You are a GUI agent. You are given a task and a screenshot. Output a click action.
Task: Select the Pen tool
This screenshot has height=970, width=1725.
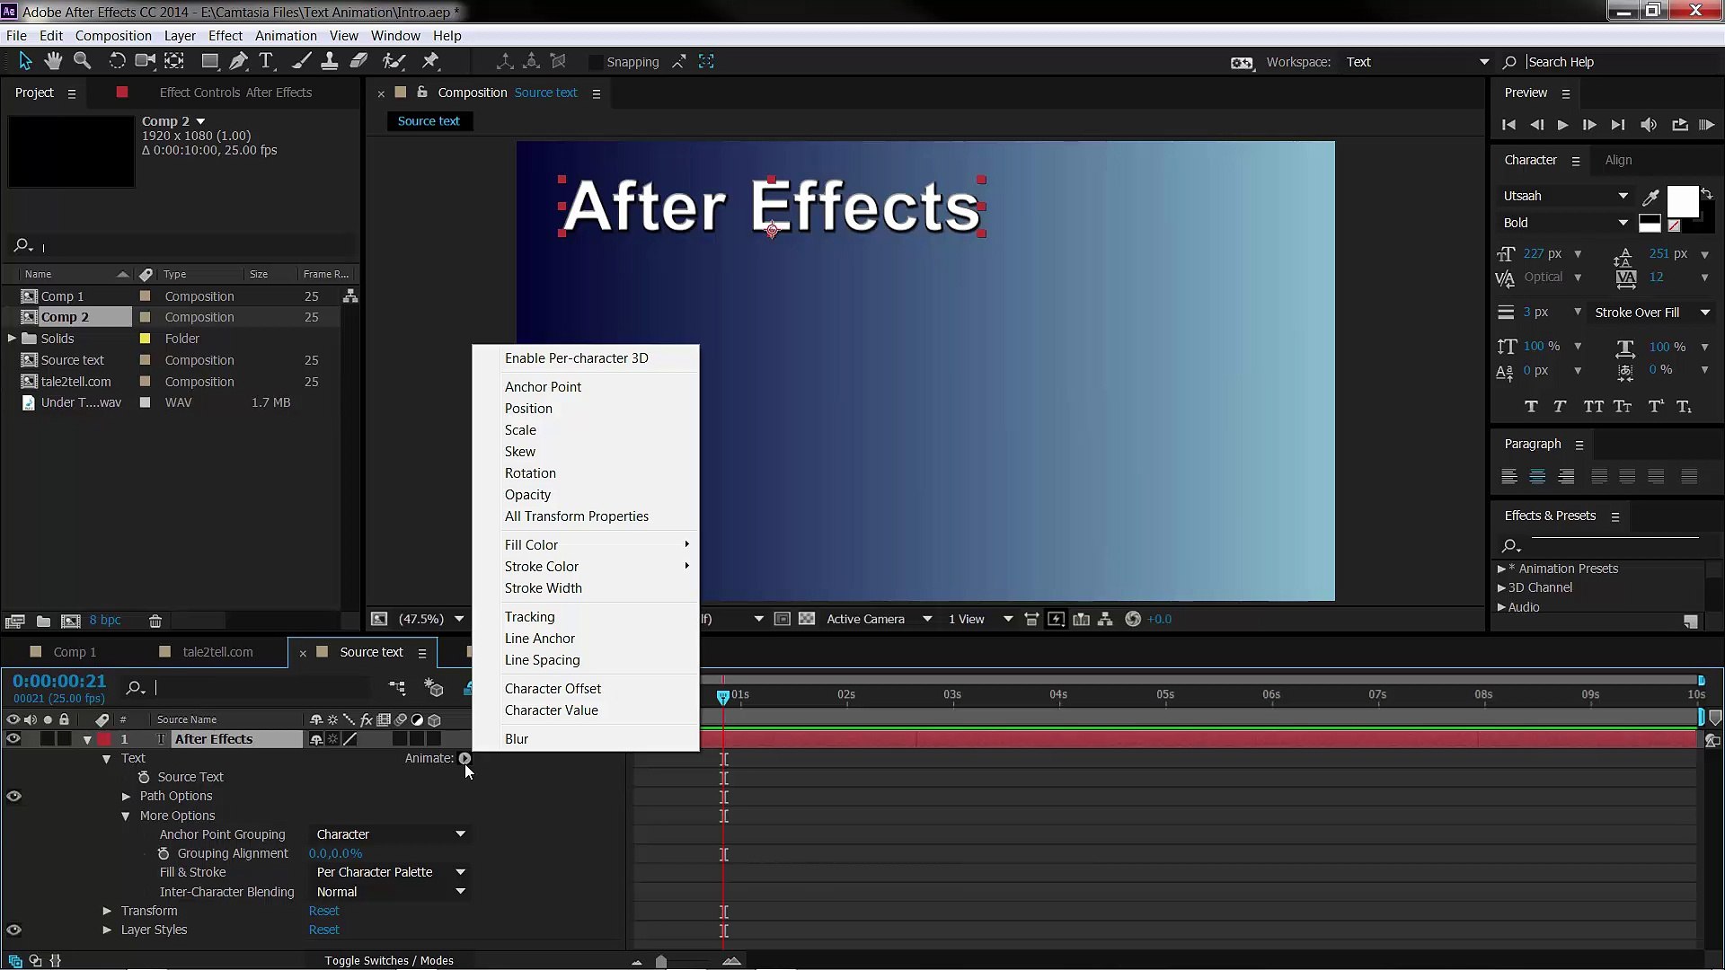[238, 61]
